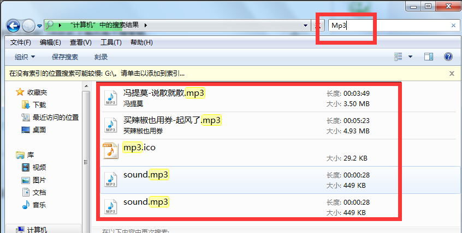Open the 音乐 library in the sidebar
Screen dimensions: 462x233
point(39,205)
